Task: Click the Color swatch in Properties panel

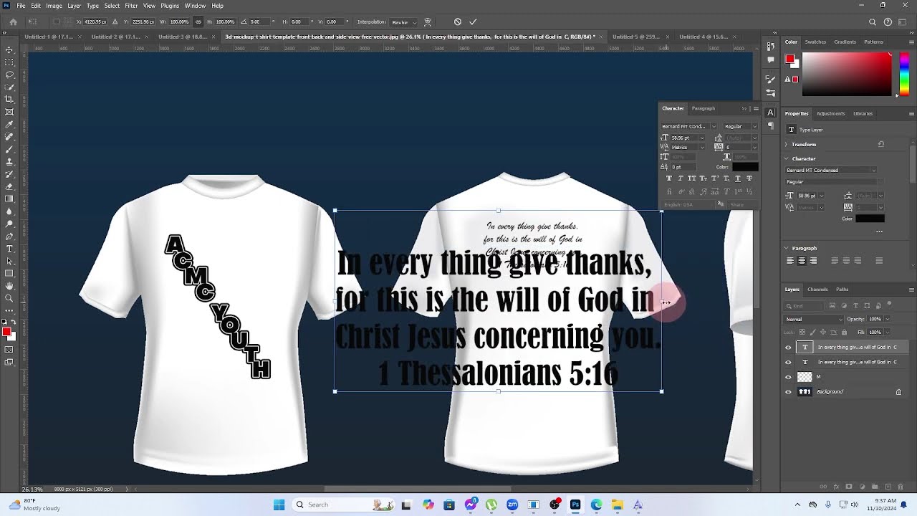Action: click(x=870, y=219)
